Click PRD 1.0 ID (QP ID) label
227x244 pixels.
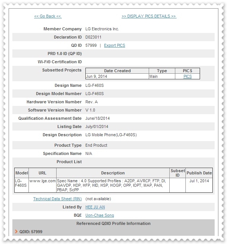tap(64, 54)
